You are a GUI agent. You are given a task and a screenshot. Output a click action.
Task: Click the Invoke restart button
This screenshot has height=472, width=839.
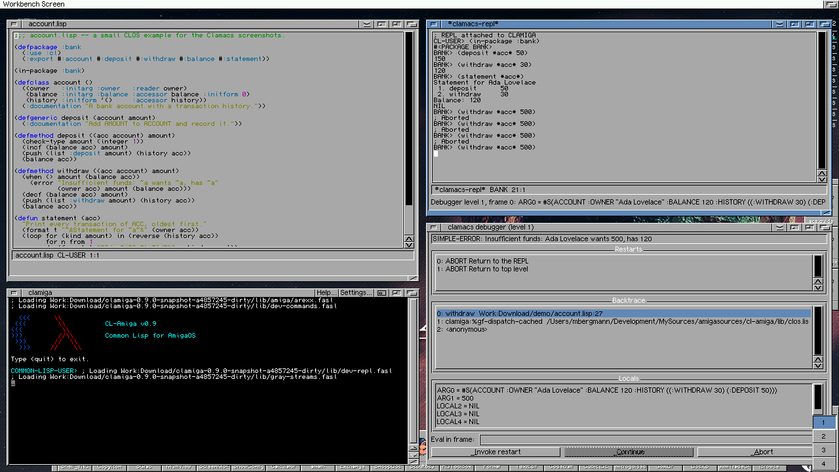click(x=496, y=452)
